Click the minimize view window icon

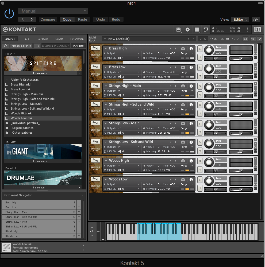[x=206, y=30]
